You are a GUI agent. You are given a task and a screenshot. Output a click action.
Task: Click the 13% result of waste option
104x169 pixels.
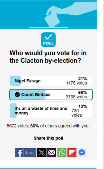[82, 106]
